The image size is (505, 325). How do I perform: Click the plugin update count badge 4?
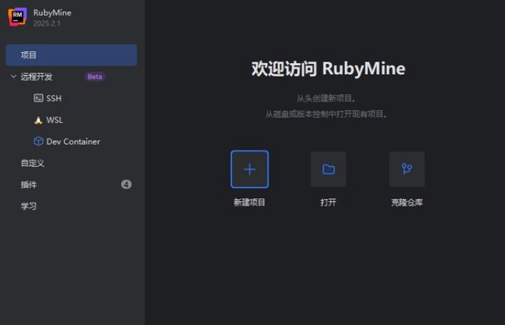(x=126, y=185)
